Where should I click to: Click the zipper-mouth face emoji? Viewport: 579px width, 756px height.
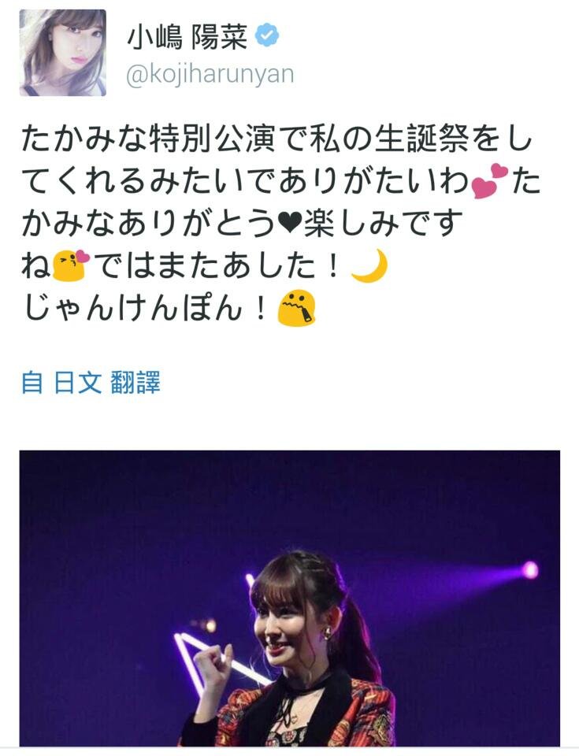point(296,309)
